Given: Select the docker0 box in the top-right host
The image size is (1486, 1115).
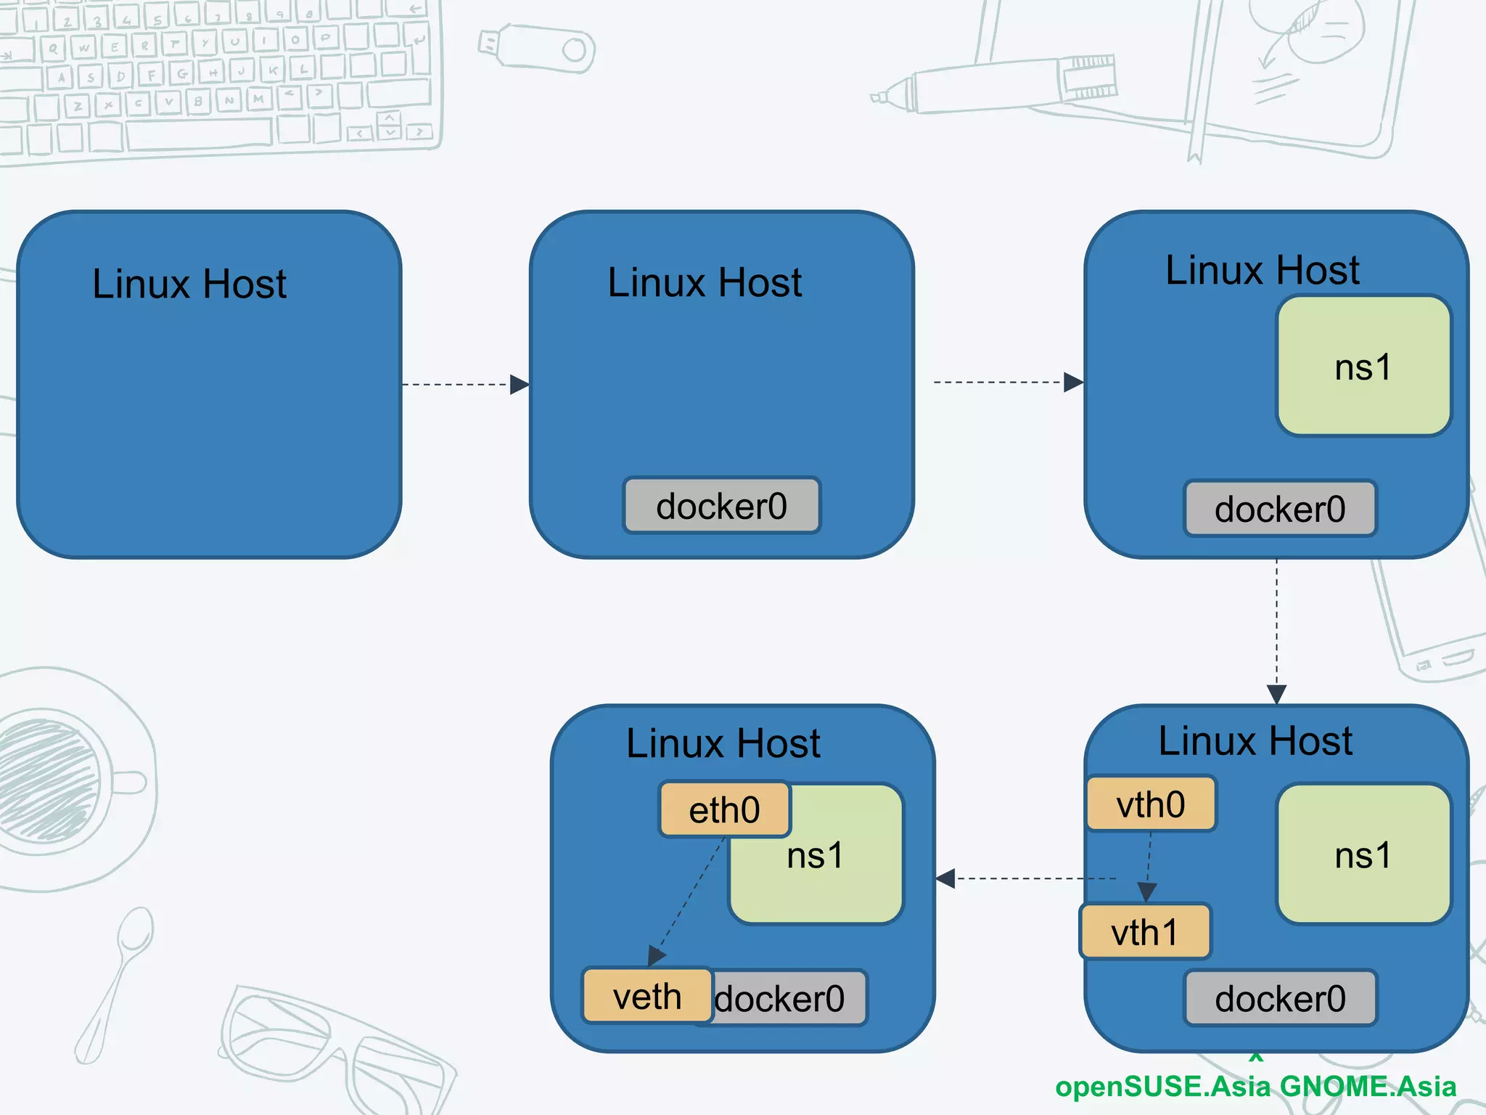Looking at the screenshot, I should coord(1280,509).
